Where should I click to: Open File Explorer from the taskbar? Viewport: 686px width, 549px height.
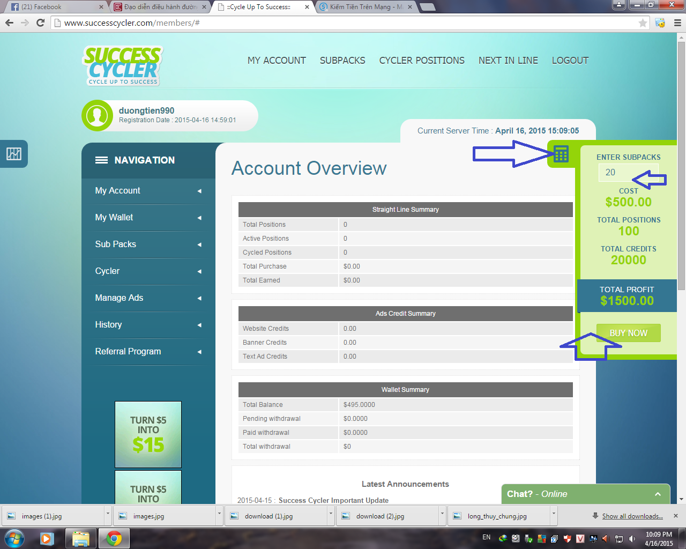point(80,538)
